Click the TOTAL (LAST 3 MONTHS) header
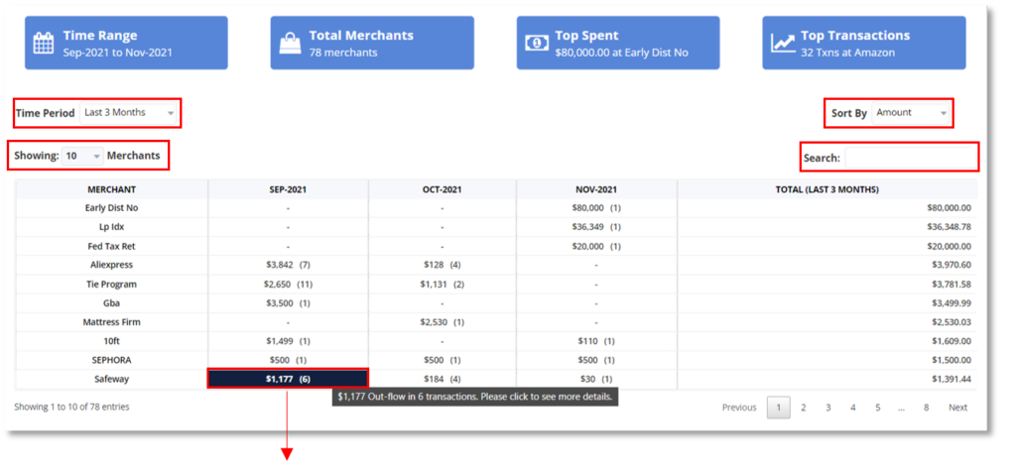 pos(826,189)
